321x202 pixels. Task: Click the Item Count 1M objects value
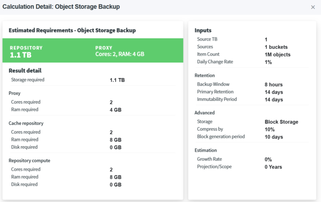pos(277,55)
